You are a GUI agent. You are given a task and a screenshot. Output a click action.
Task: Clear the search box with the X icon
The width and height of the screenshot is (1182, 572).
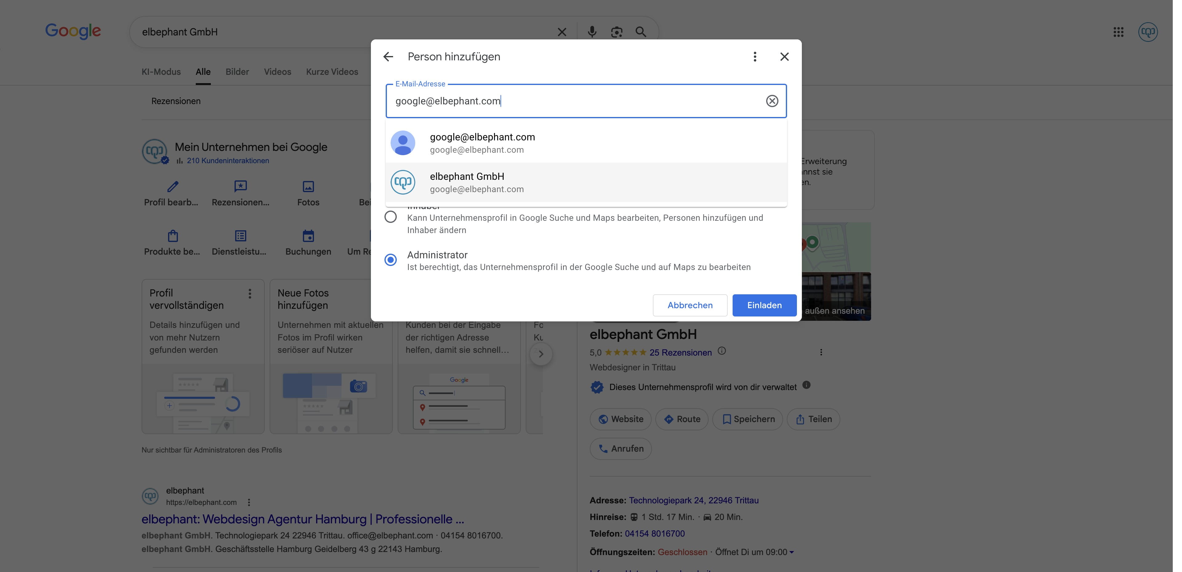click(x=562, y=32)
